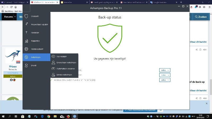Click the Nieuwe back-up plan icon

pyautogui.click(x=26, y=24)
